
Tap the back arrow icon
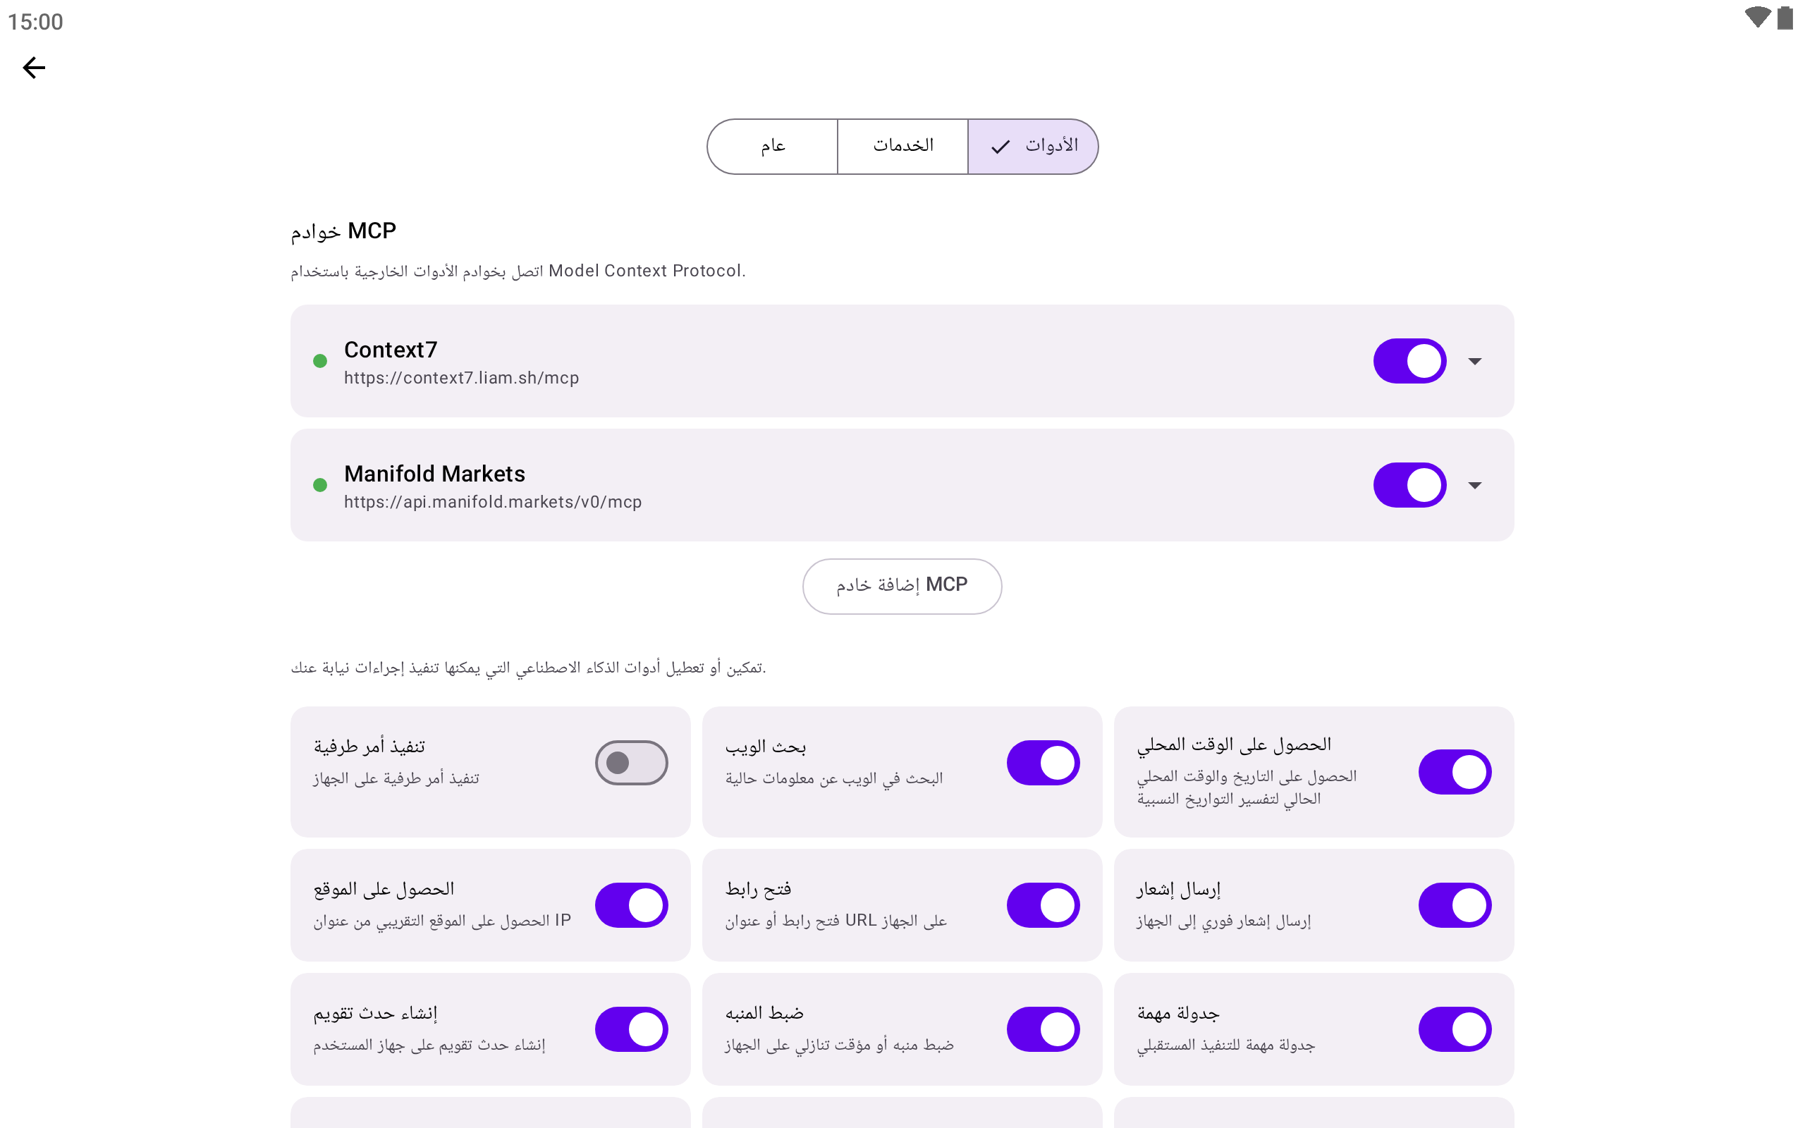pyautogui.click(x=35, y=68)
